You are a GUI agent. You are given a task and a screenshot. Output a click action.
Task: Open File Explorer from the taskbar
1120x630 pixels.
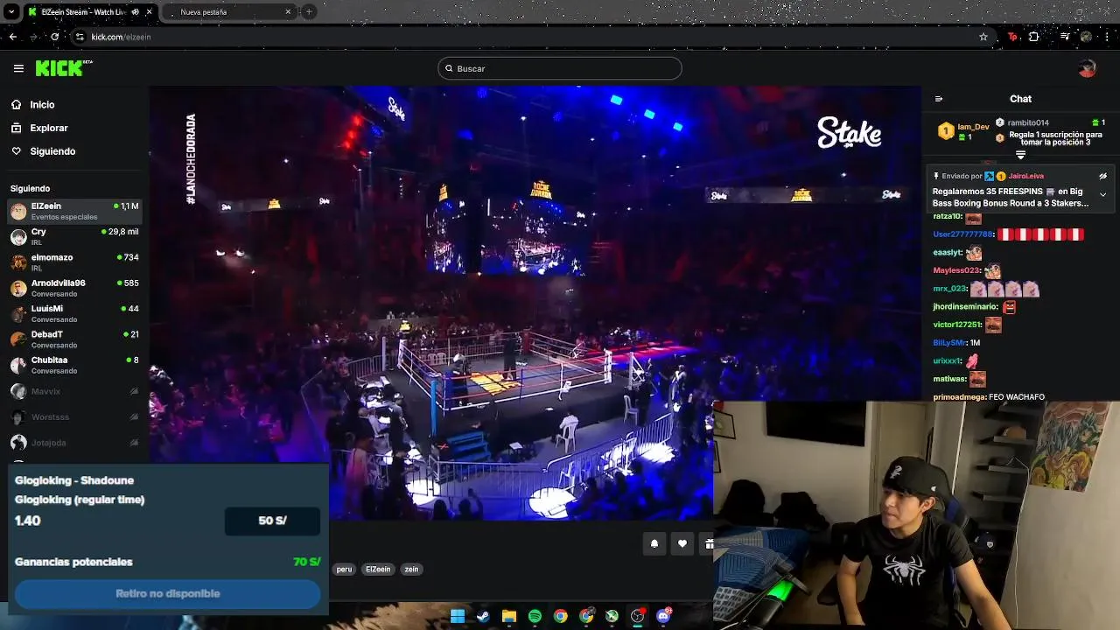coord(508,616)
